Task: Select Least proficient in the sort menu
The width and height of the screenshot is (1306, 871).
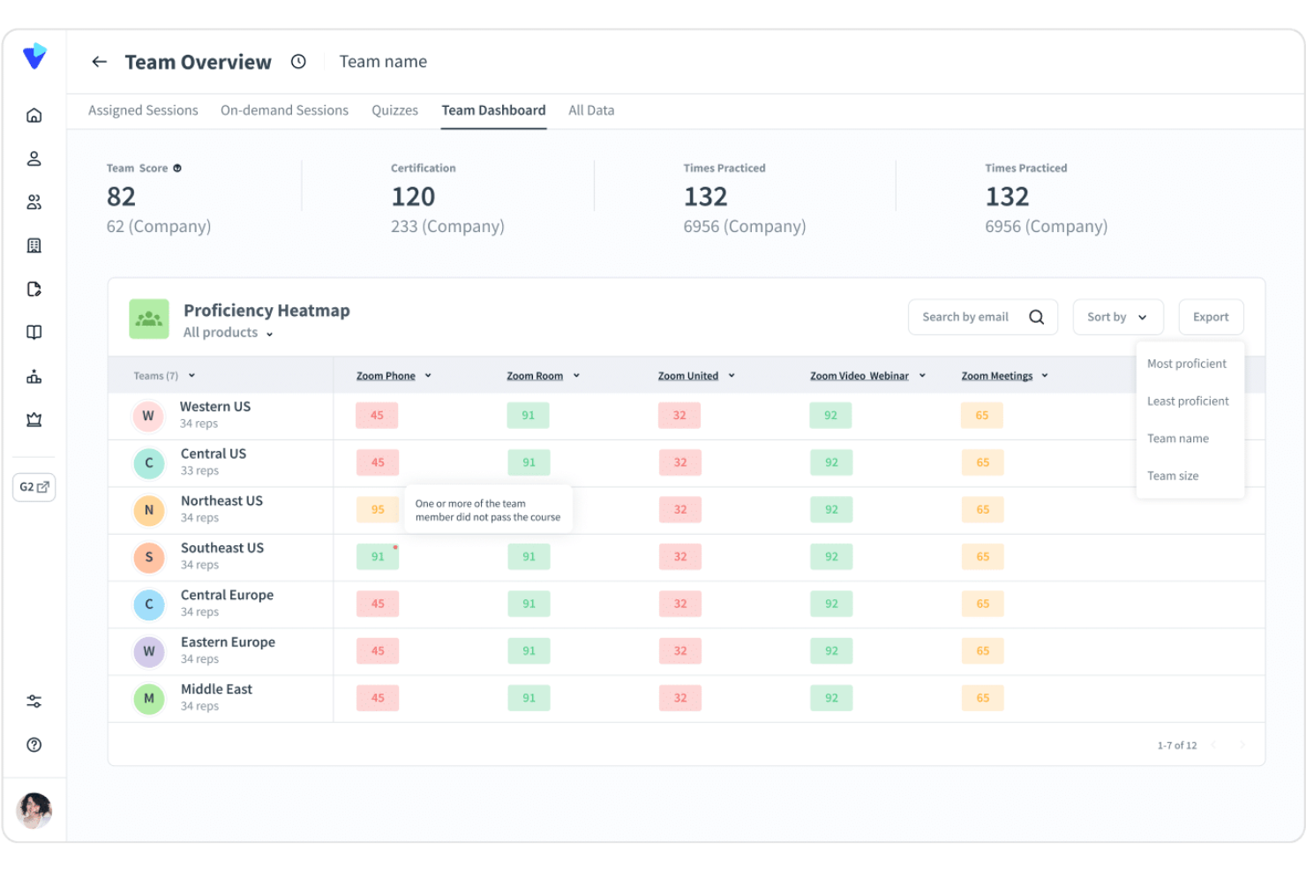Action: pos(1188,401)
